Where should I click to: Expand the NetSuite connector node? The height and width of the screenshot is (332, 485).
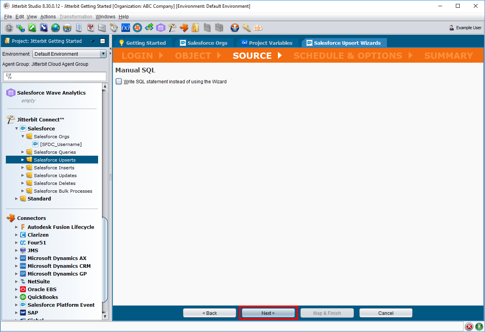click(x=16, y=281)
